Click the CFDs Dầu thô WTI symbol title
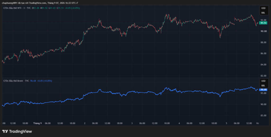 17,8
